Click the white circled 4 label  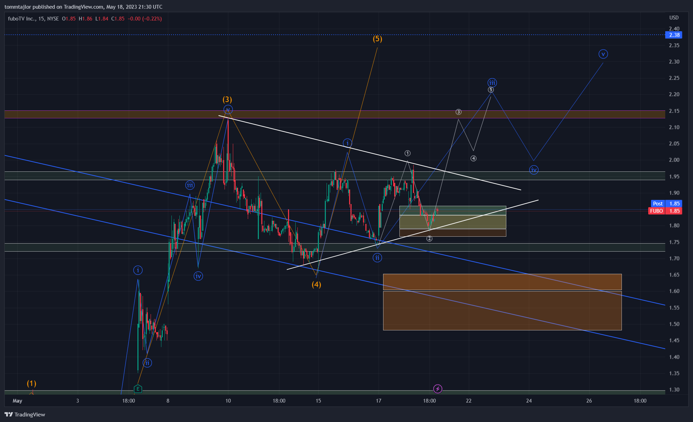pyautogui.click(x=473, y=158)
